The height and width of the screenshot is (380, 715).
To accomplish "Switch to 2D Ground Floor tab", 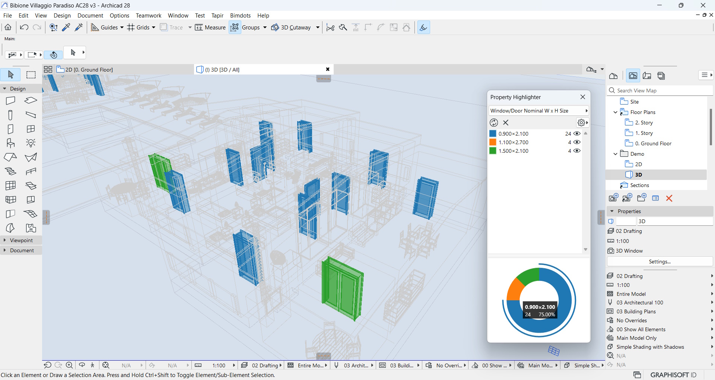I will [89, 70].
